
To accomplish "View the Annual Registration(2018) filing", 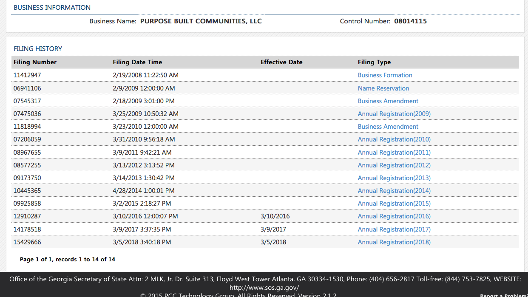I will coord(394,242).
